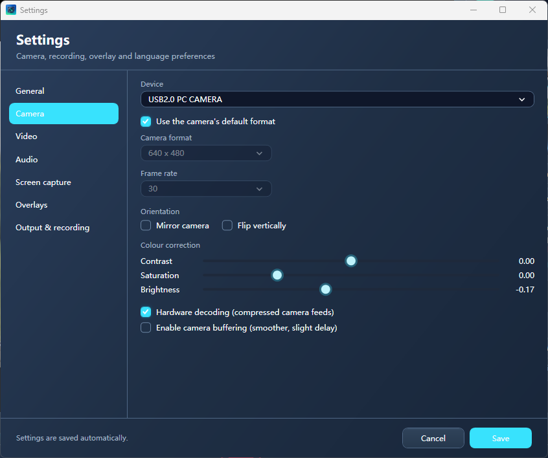Click the 'Orientation' section label

click(x=160, y=212)
